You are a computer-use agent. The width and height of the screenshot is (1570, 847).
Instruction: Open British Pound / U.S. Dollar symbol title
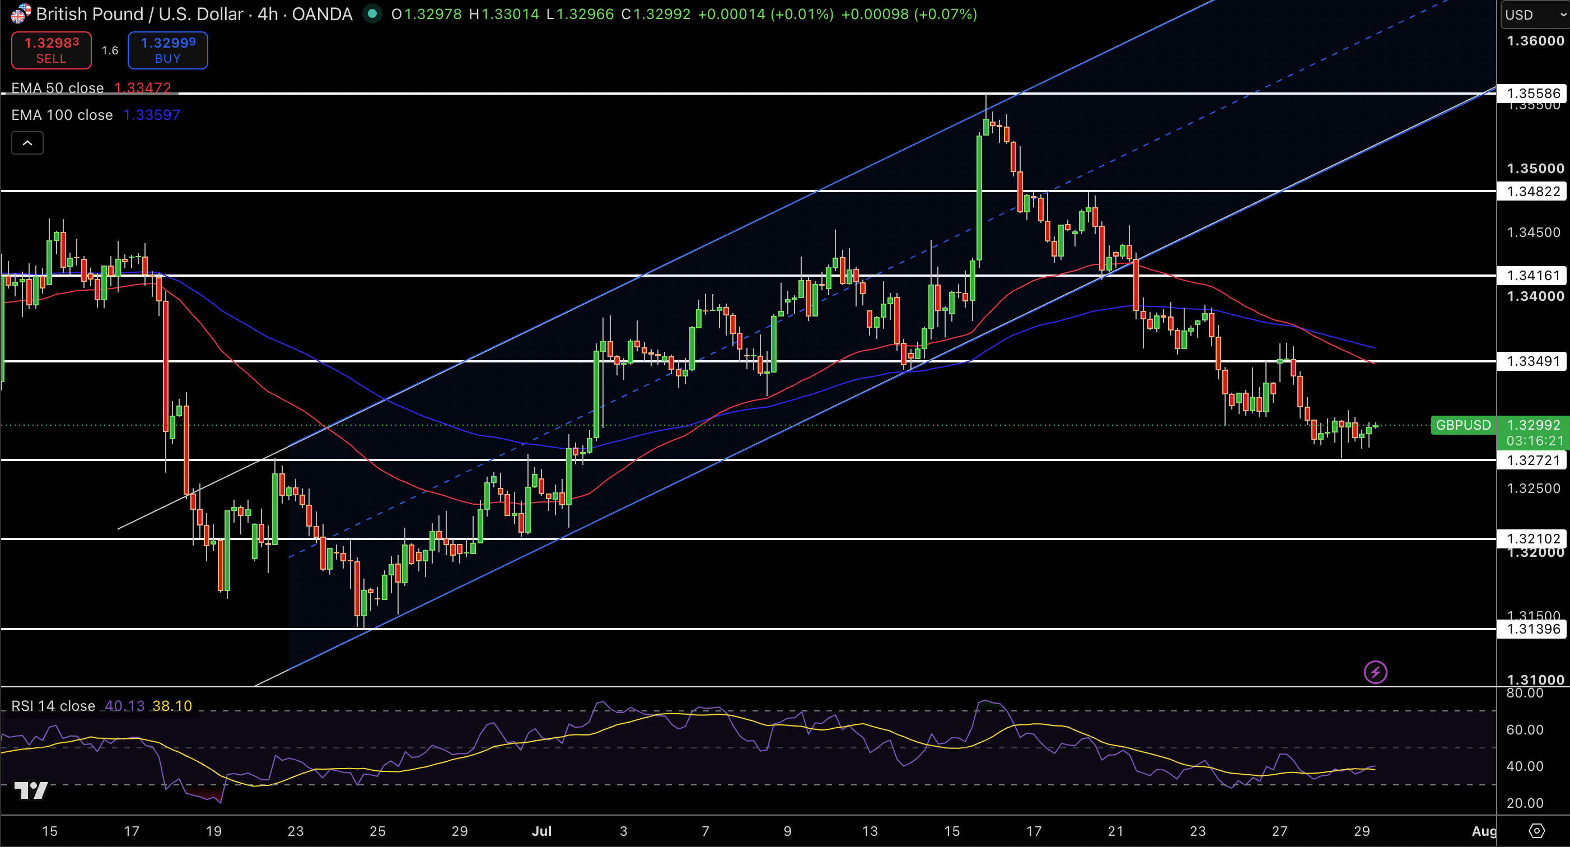coord(194,14)
